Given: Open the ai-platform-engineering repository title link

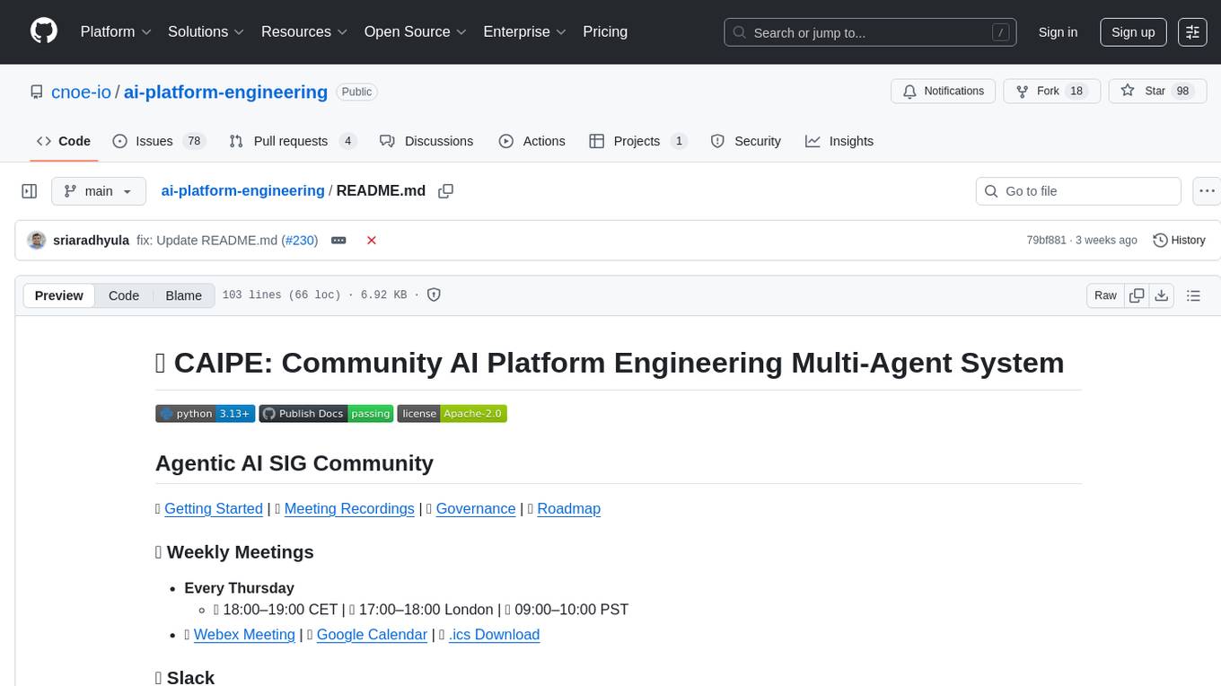Looking at the screenshot, I should tap(225, 92).
